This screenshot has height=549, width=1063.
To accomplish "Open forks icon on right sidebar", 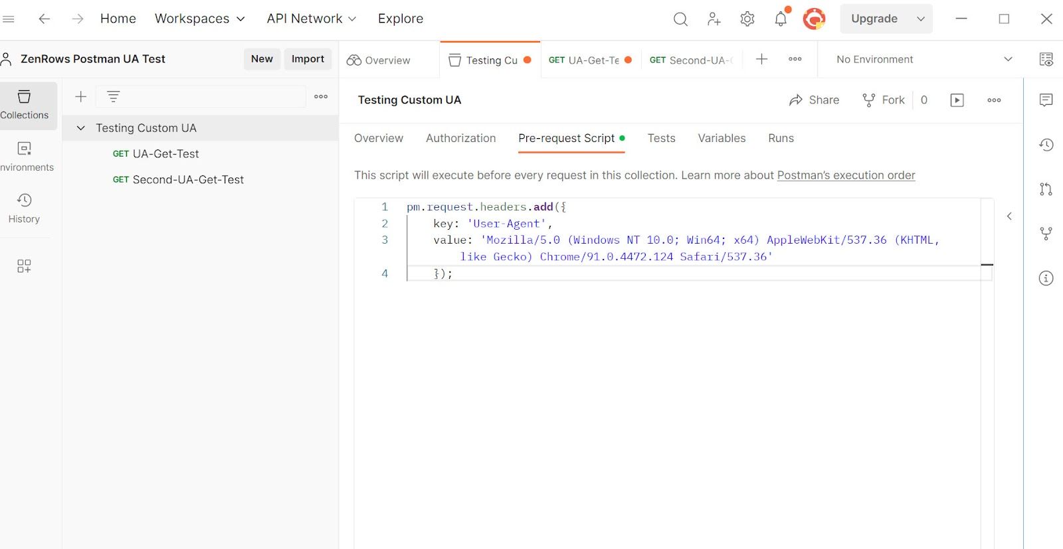I will point(1046,234).
